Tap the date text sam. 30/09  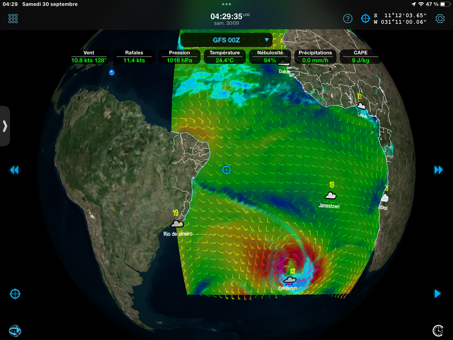tap(226, 23)
